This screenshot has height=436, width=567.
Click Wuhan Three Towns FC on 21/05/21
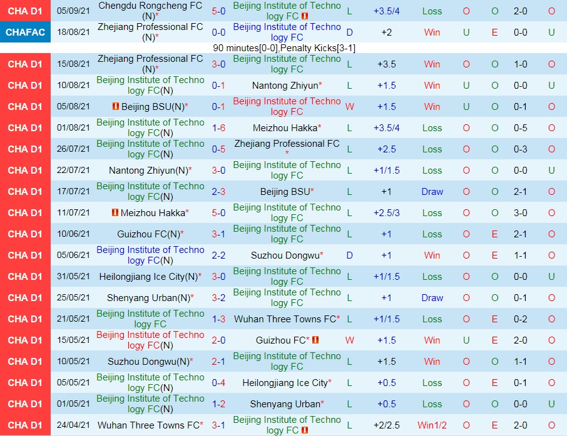point(285,319)
